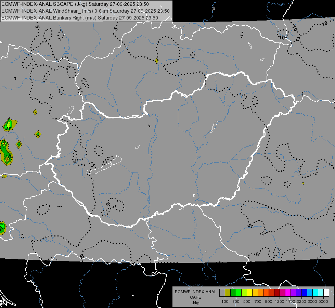Click the legend value 1250
The image size is (335, 308).
(280, 301)
